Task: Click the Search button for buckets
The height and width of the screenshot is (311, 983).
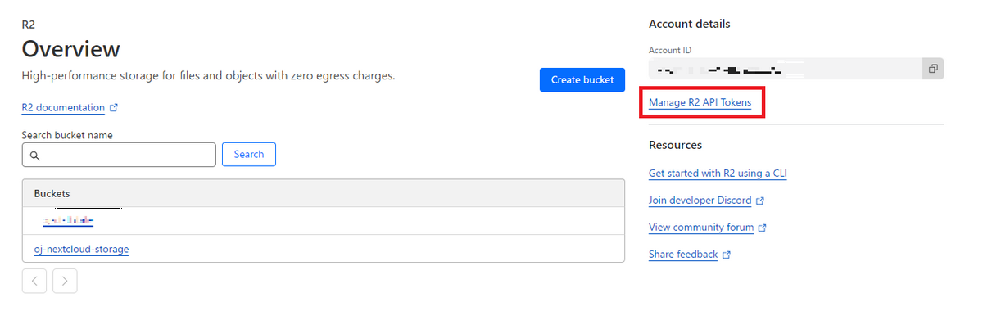Action: (x=249, y=154)
